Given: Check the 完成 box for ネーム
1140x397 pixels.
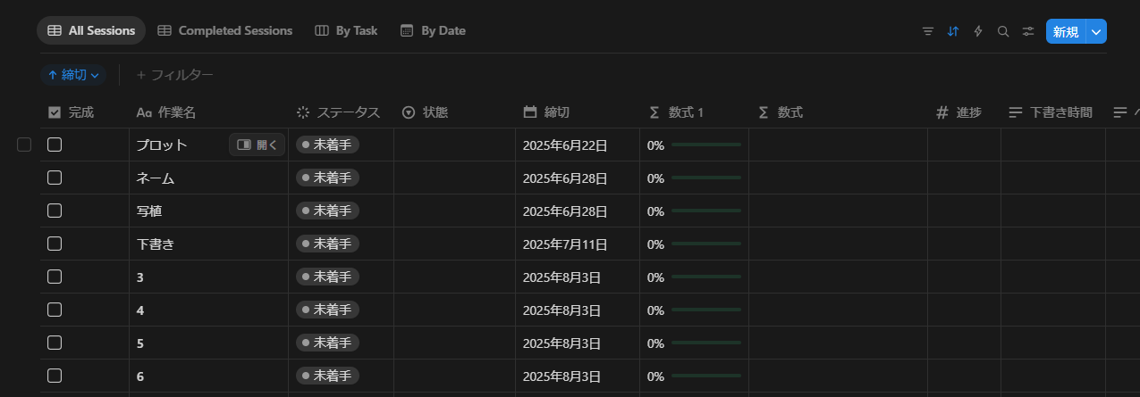Looking at the screenshot, I should [55, 178].
